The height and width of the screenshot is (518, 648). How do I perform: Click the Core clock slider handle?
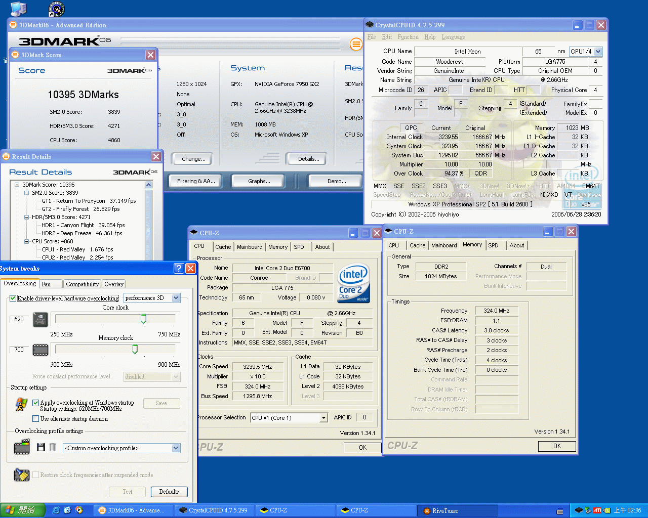tap(143, 319)
